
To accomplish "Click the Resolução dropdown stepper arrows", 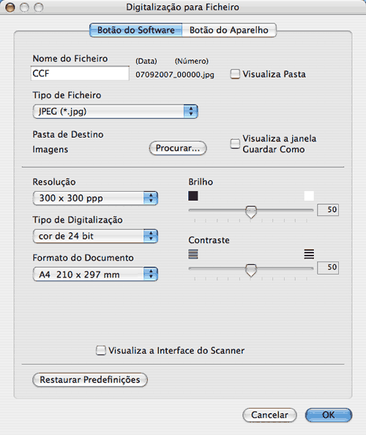I will [x=151, y=198].
